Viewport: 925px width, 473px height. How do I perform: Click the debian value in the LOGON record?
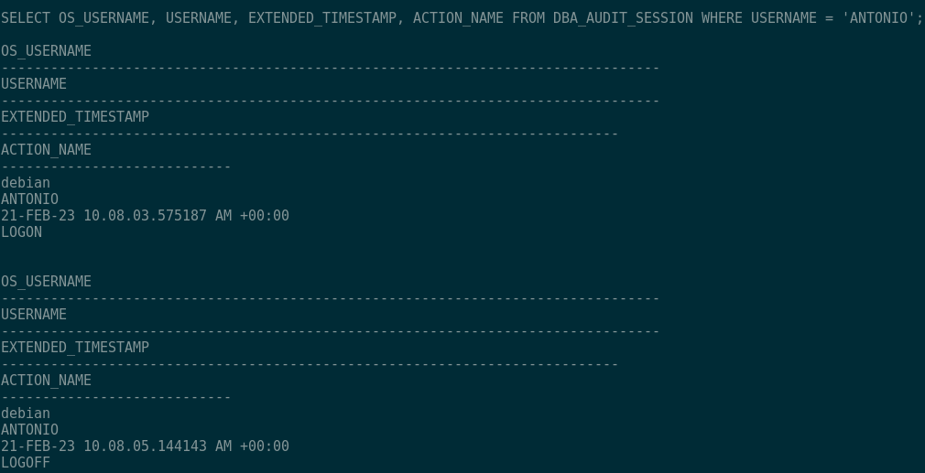pos(26,183)
